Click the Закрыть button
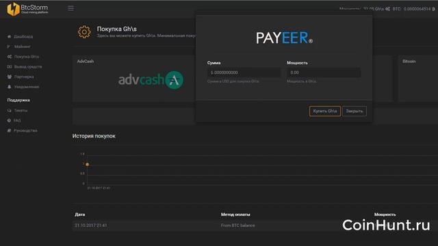 click(x=355, y=111)
